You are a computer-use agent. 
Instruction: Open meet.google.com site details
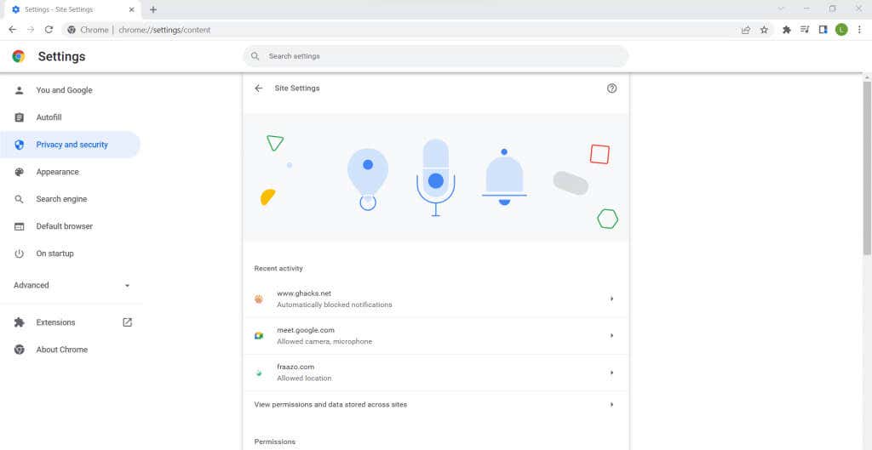(435, 335)
